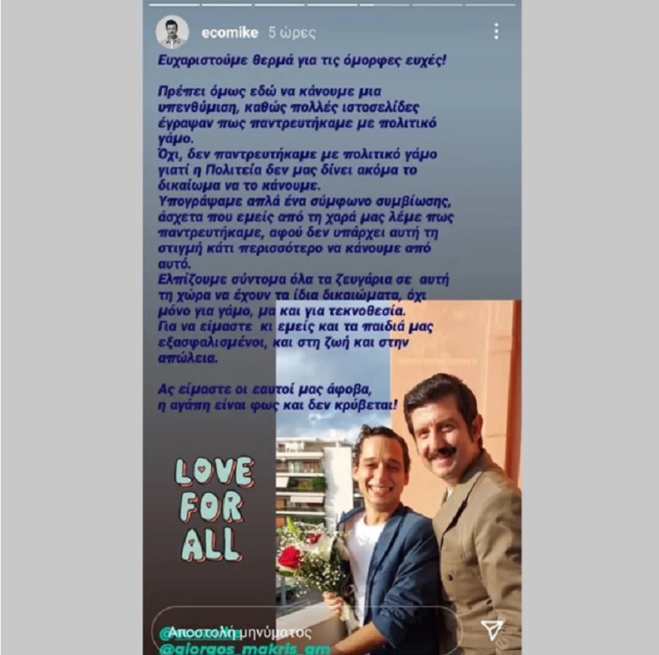The width and height of the screenshot is (659, 655).
Task: Tap the LOVE FOR ALL sticker
Action: (x=214, y=509)
